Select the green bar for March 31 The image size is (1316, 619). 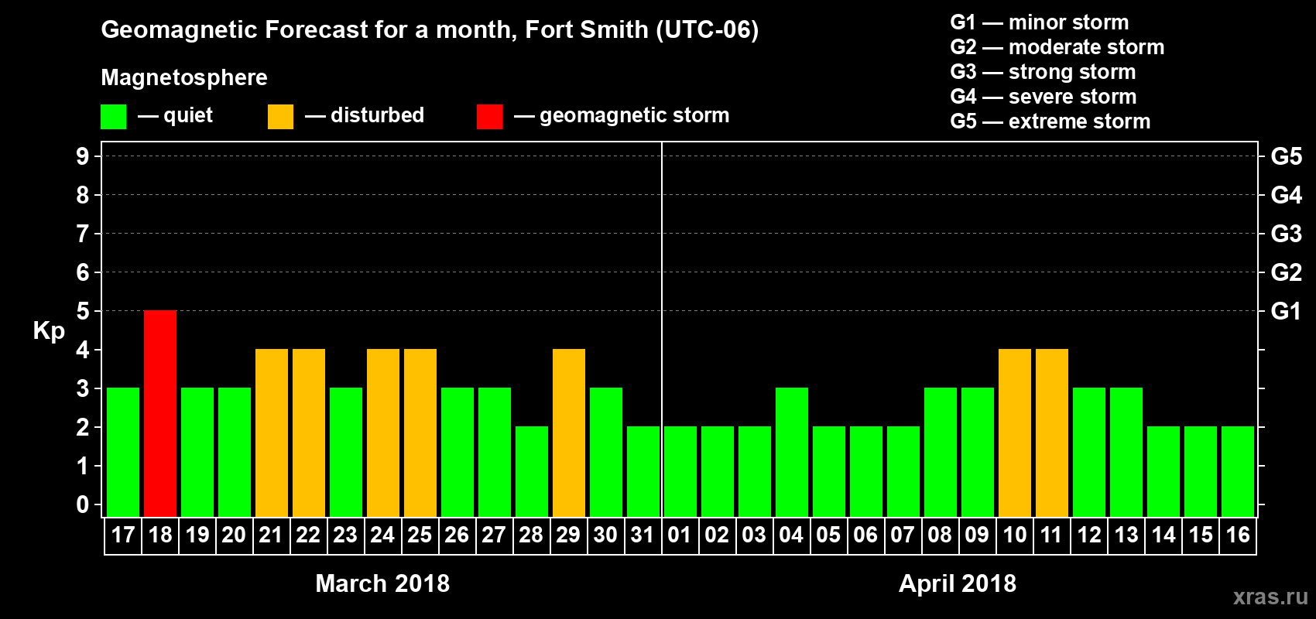[643, 471]
